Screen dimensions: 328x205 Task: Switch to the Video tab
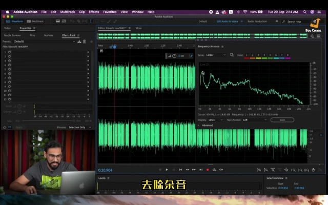(x=7, y=28)
